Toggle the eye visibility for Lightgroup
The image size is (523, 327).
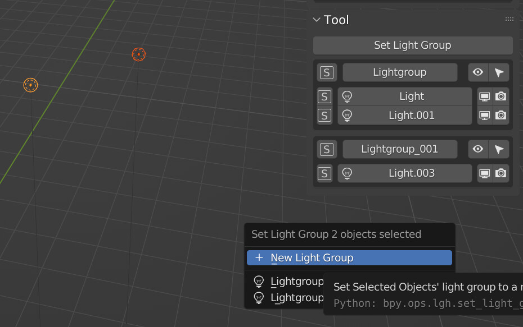(477, 72)
